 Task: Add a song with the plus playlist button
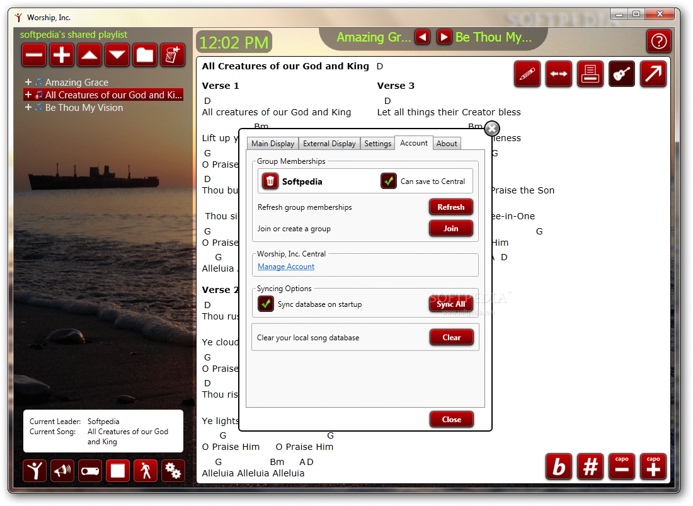pos(62,55)
